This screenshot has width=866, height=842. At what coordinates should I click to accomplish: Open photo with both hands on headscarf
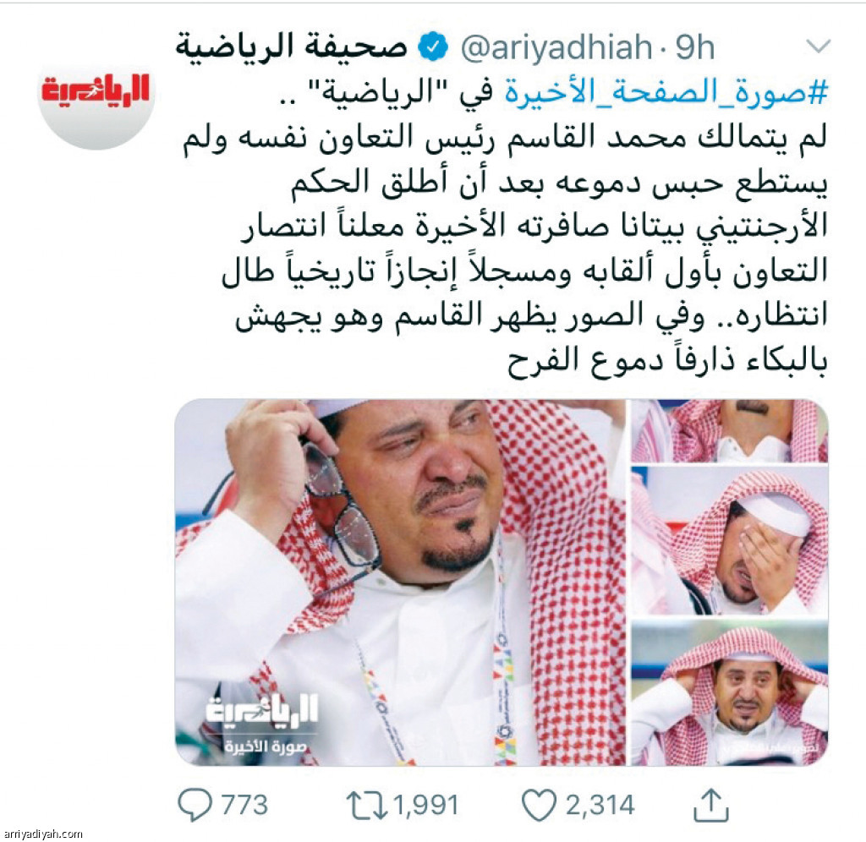[729, 692]
